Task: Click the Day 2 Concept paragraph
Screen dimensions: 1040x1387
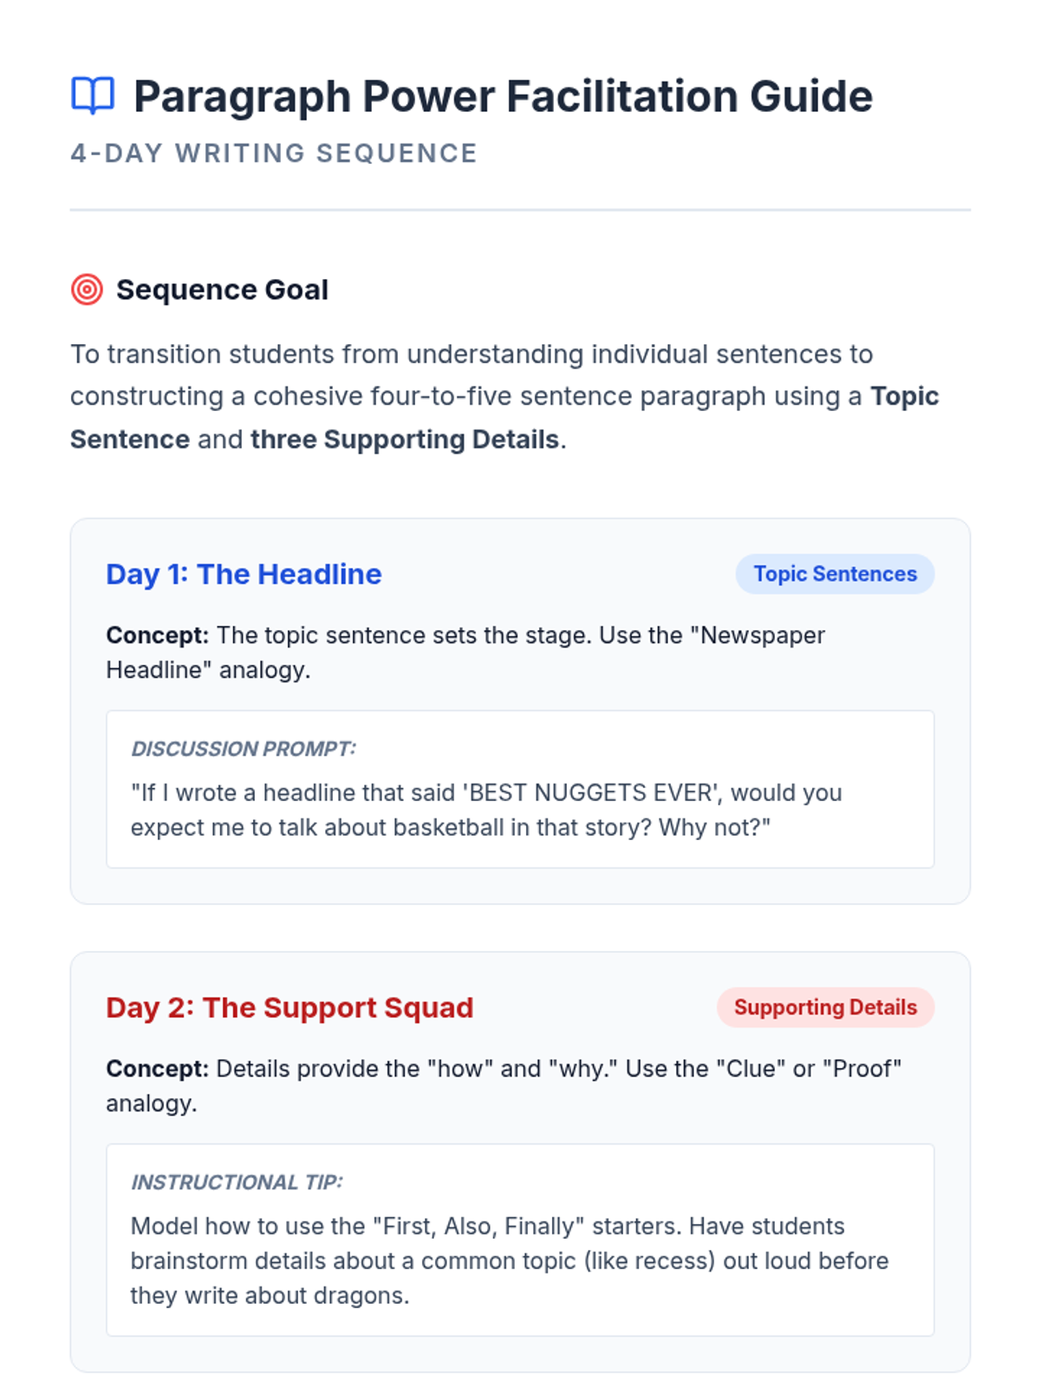Action: click(504, 1085)
